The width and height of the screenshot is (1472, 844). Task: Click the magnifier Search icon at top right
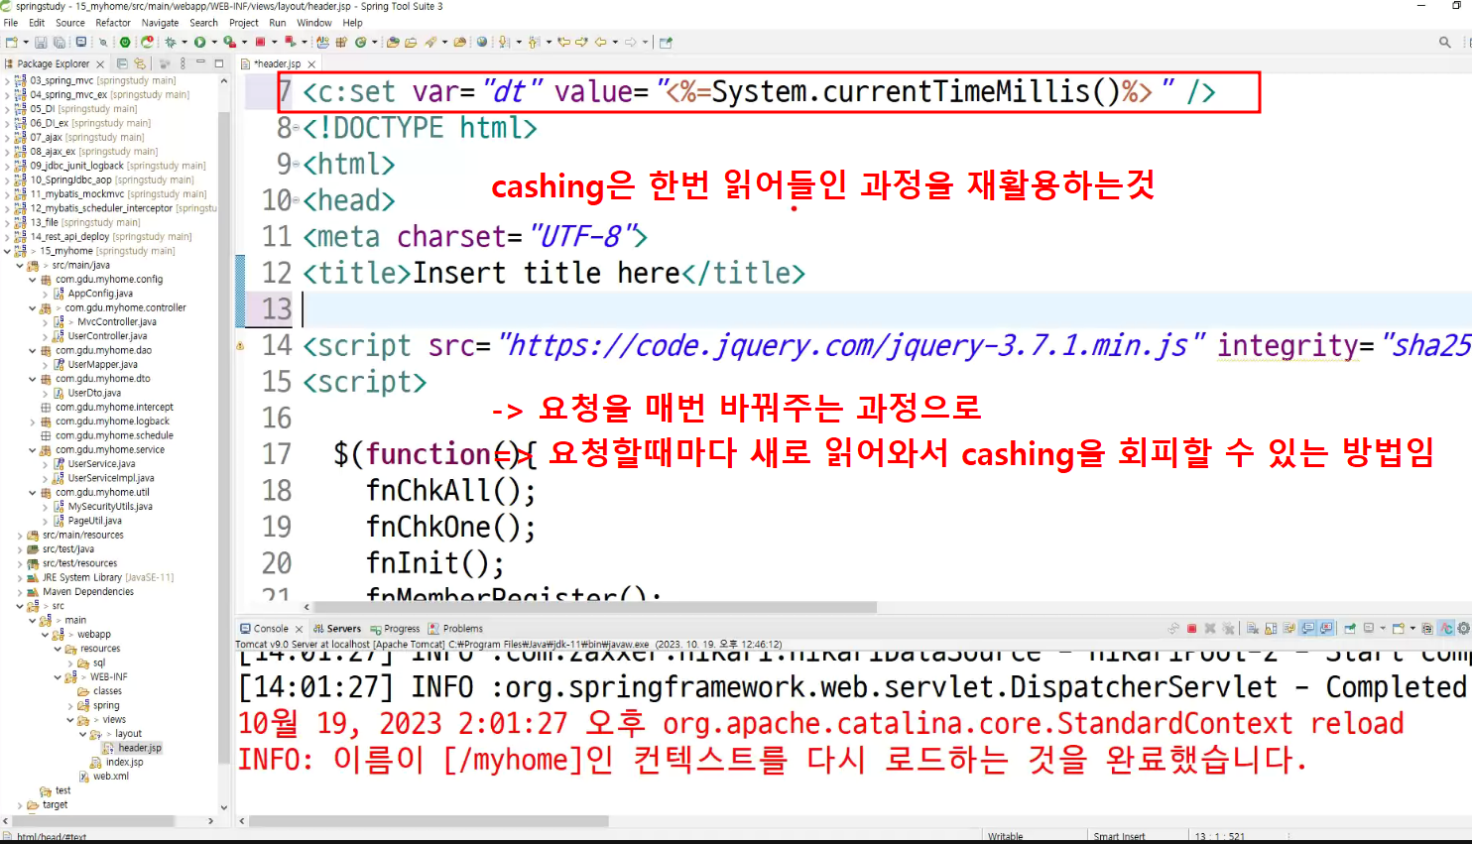(1445, 42)
